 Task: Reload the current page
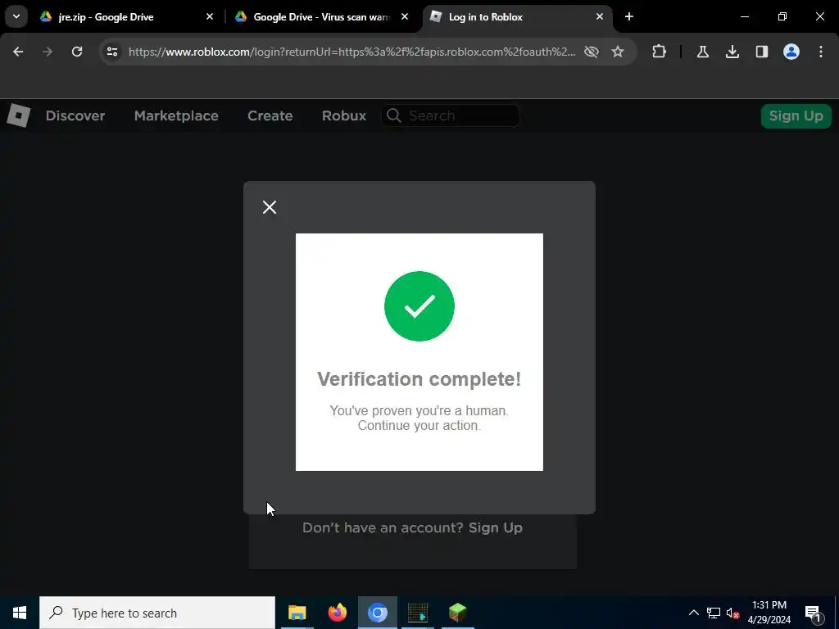coord(77,52)
